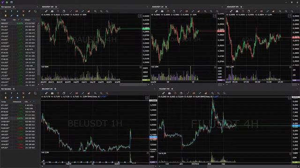Image resolution: width=300 pixels, height=168 pixels.
Task: Click the blue pencil on ADAUSDT 5M toolbar
Action: pyautogui.click(x=267, y=11)
